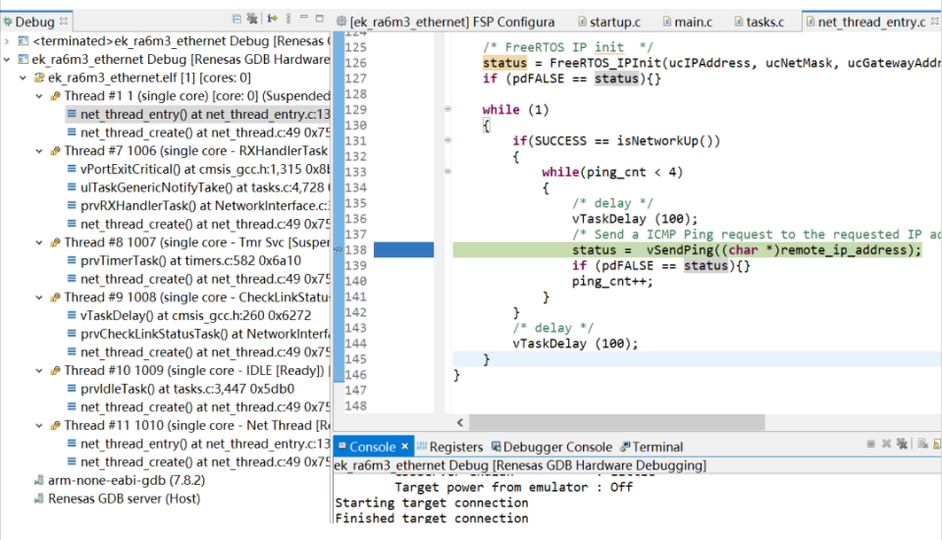Click the ruler highlight at line 138

pos(403,249)
